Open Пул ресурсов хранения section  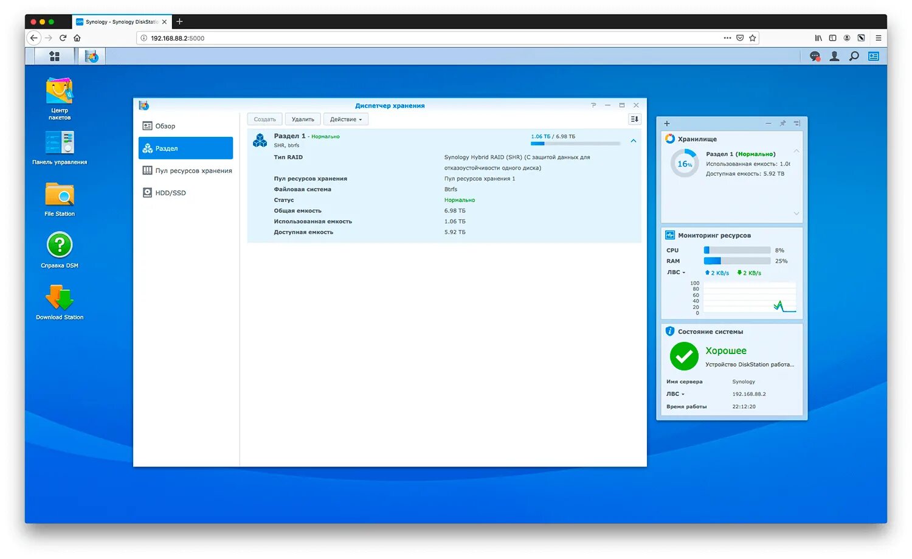click(186, 171)
